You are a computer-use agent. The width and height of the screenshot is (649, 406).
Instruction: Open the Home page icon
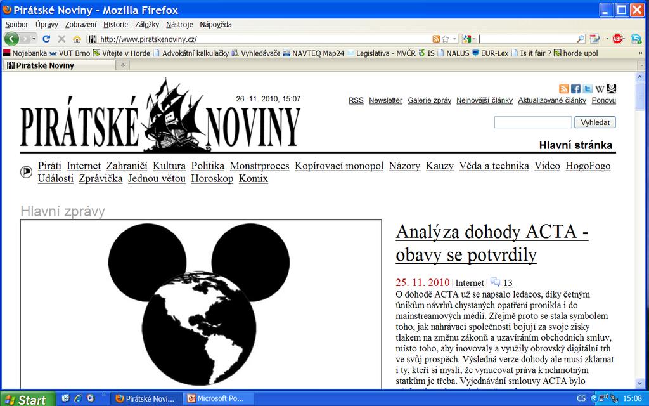point(77,39)
